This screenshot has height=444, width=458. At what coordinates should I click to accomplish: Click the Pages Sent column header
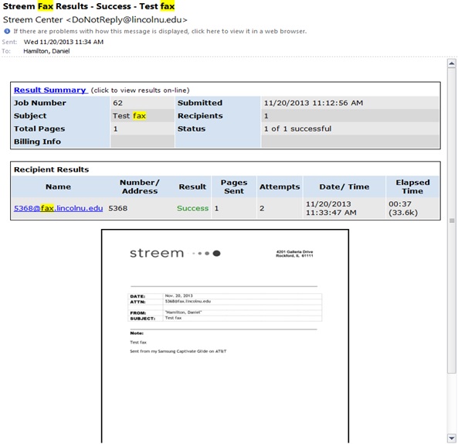tap(234, 186)
